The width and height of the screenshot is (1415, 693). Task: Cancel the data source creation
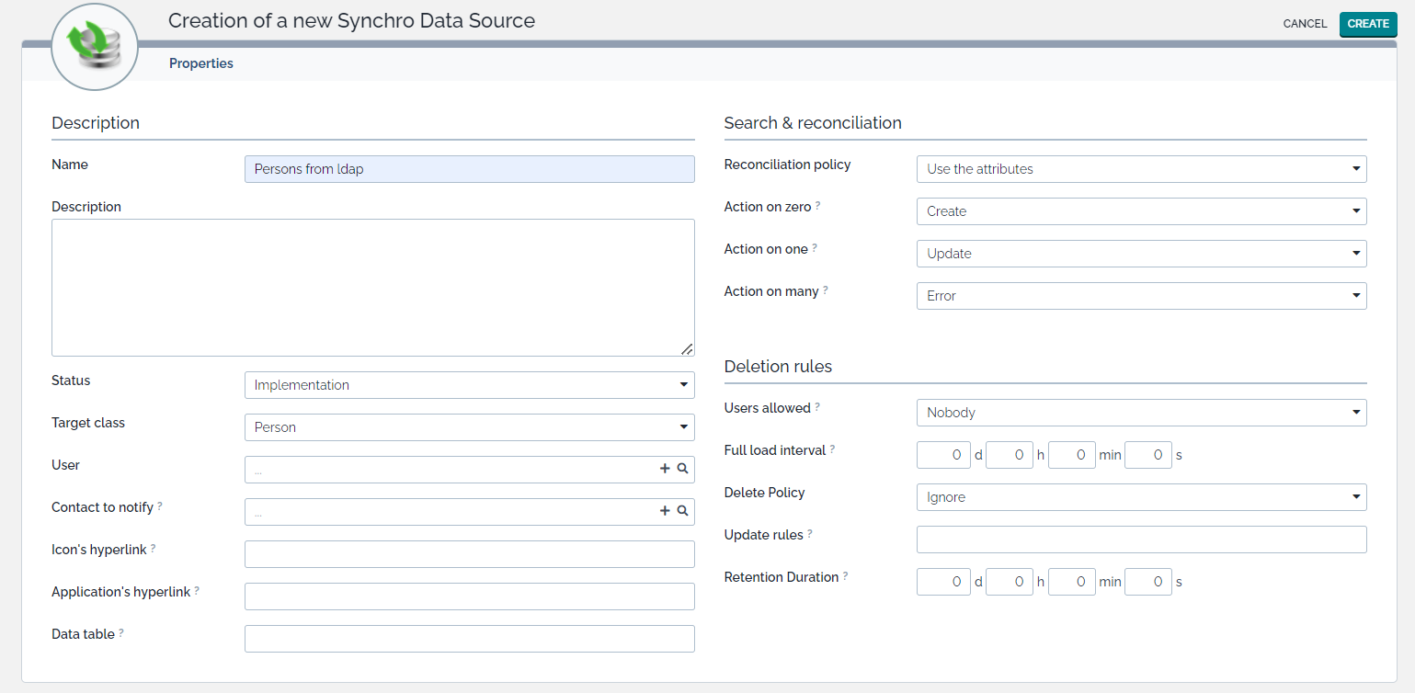click(1305, 24)
